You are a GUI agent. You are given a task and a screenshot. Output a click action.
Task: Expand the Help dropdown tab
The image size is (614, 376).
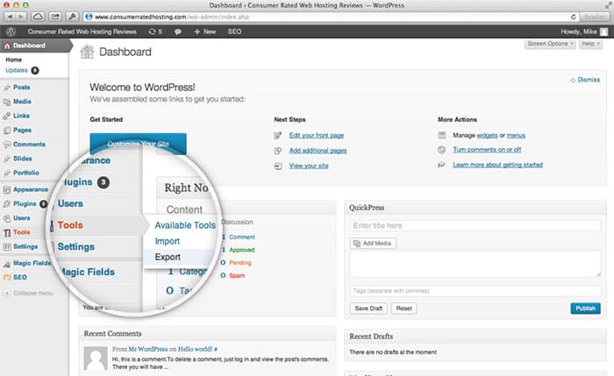(x=590, y=44)
